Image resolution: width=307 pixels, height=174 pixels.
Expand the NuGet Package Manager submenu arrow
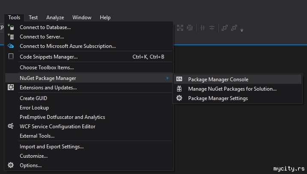click(x=167, y=78)
